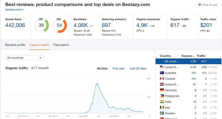Open Sweden keywords count 3

pyautogui.click(x=195, y=113)
